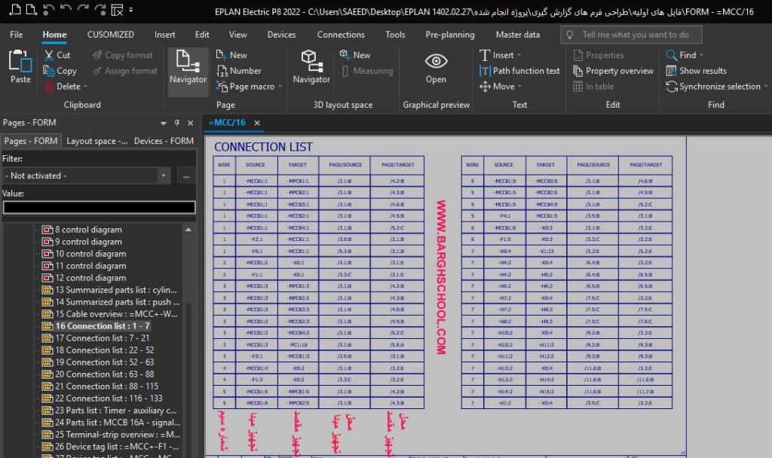Expand the Page macro dropdown
772x458 pixels.
[x=280, y=87]
